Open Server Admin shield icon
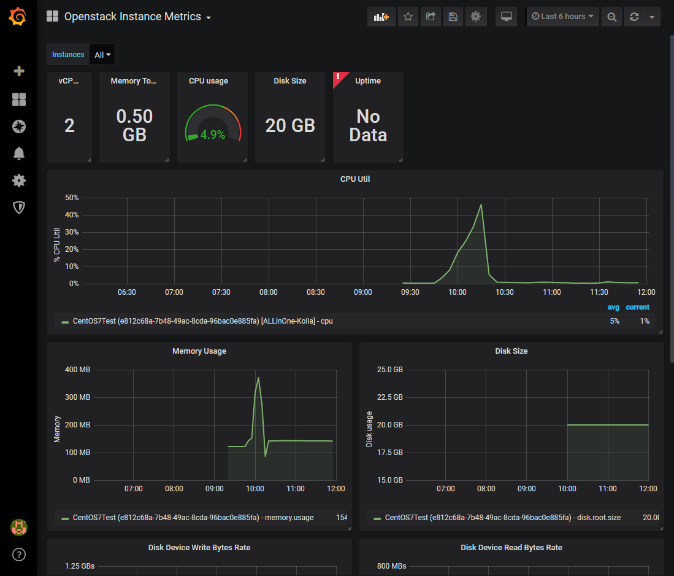 click(x=18, y=208)
